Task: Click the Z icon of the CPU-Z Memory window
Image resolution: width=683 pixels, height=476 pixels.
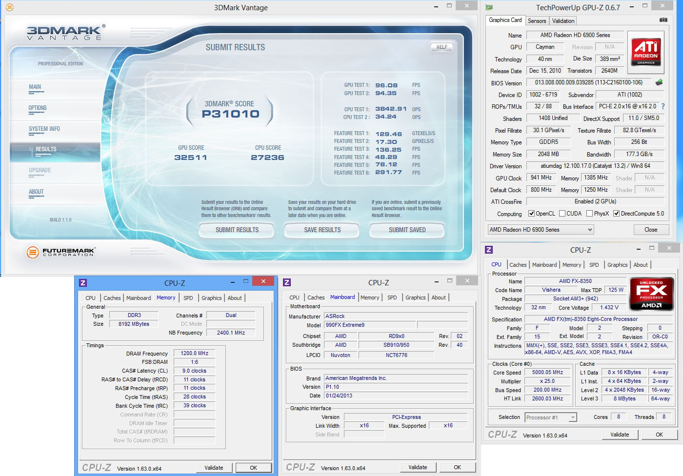Action: click(x=83, y=283)
